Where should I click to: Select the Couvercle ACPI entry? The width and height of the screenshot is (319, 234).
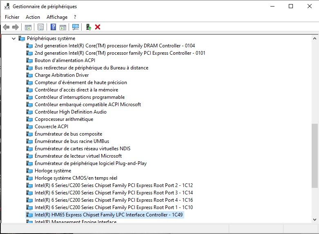click(x=51, y=127)
